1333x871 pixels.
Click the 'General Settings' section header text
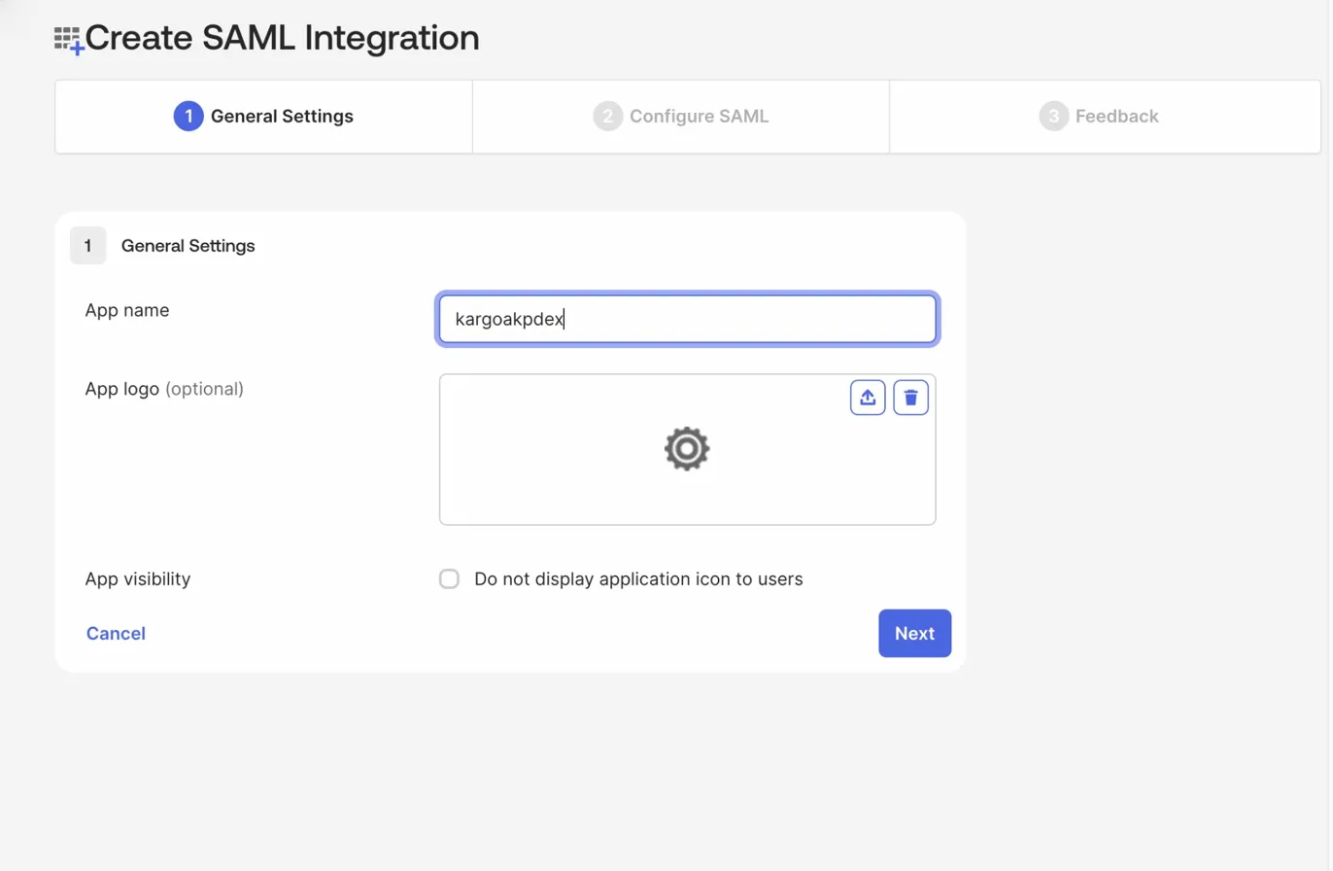(188, 246)
